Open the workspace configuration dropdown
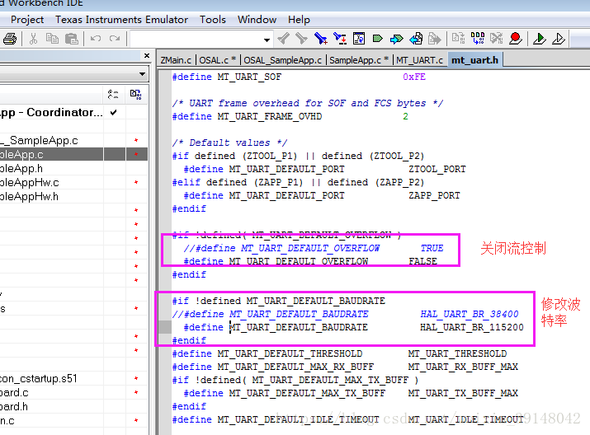The image size is (590, 435). pyautogui.click(x=142, y=74)
